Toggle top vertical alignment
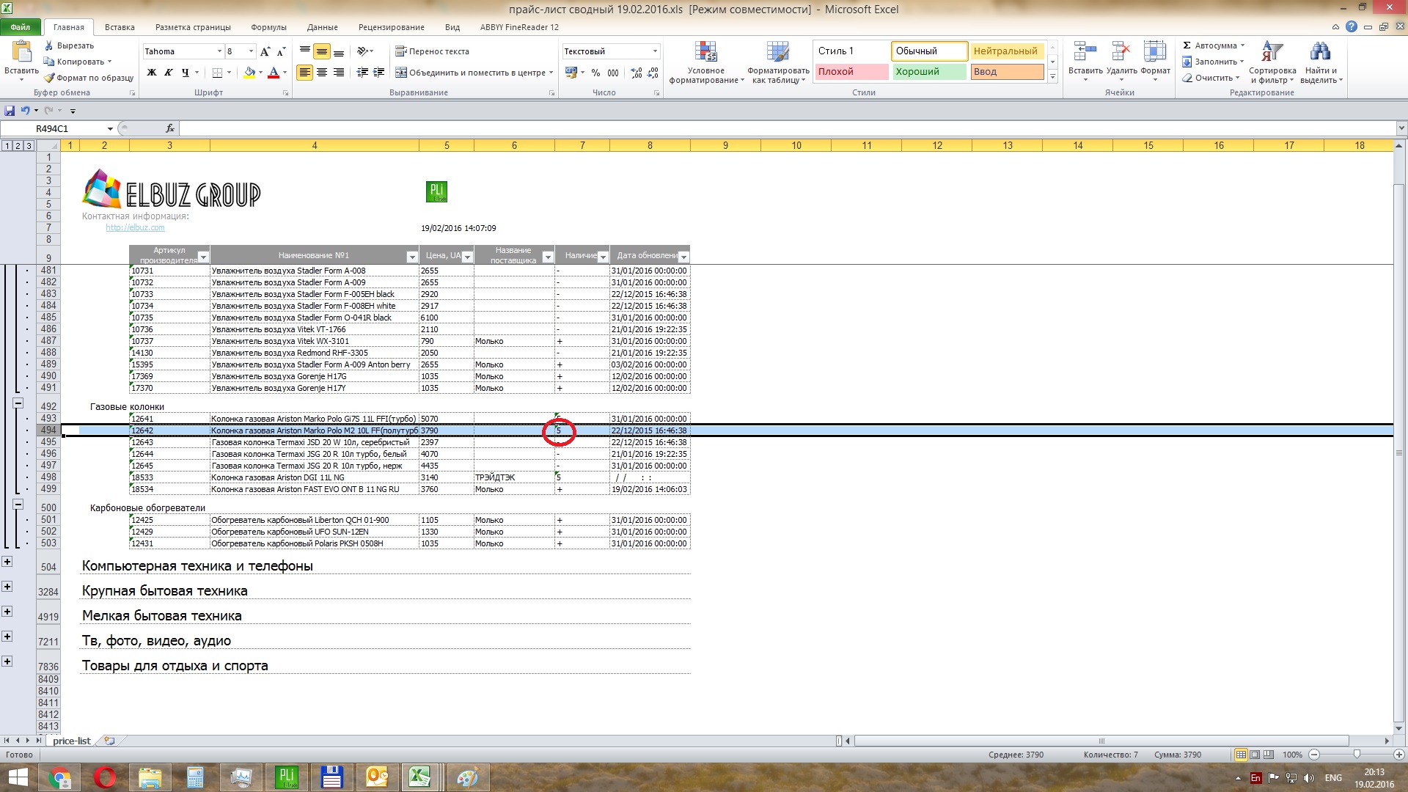The image size is (1408, 792). point(305,51)
